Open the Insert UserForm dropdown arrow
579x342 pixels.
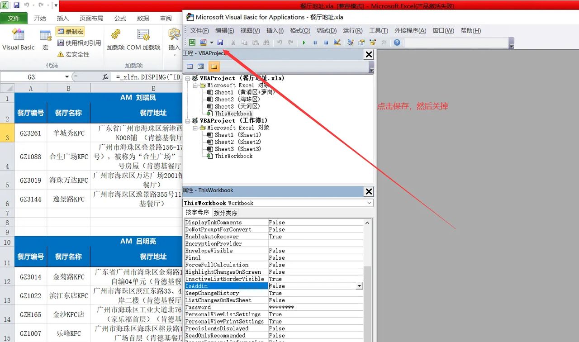click(211, 43)
